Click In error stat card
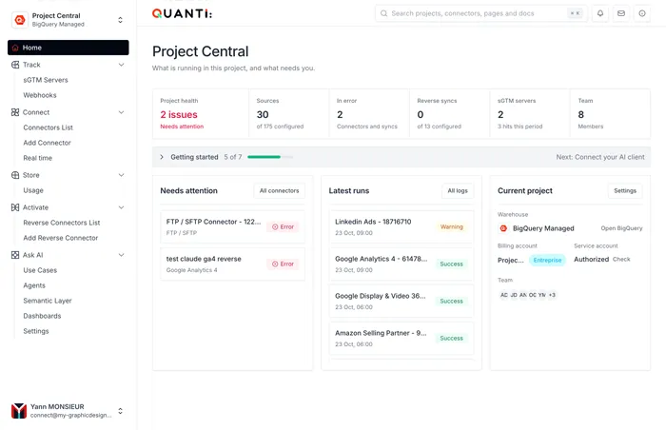The image size is (666, 430). (x=369, y=114)
